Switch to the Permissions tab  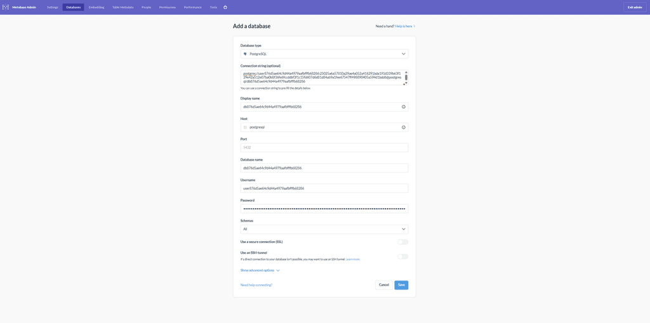(x=168, y=8)
